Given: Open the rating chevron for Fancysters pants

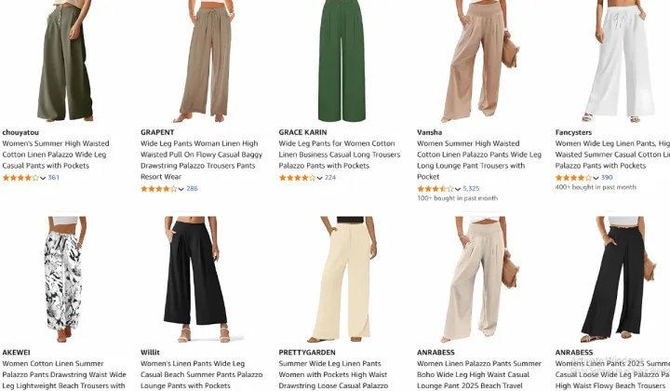Looking at the screenshot, I should pyautogui.click(x=596, y=178).
